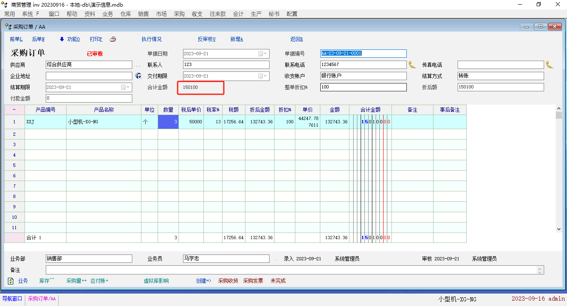
Task: Click the phone icon beside 传真电话 field
Action: (x=550, y=65)
